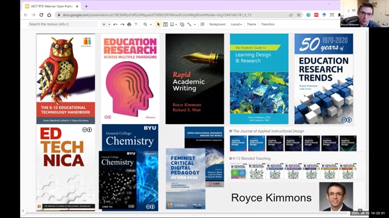Screen dimensions: 389x218
Task: Print the presentation using printer icon
Action: click(129, 24)
